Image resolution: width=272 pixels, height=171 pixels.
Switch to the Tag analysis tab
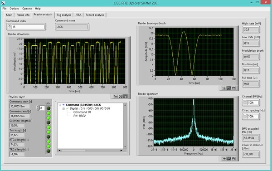(63, 15)
